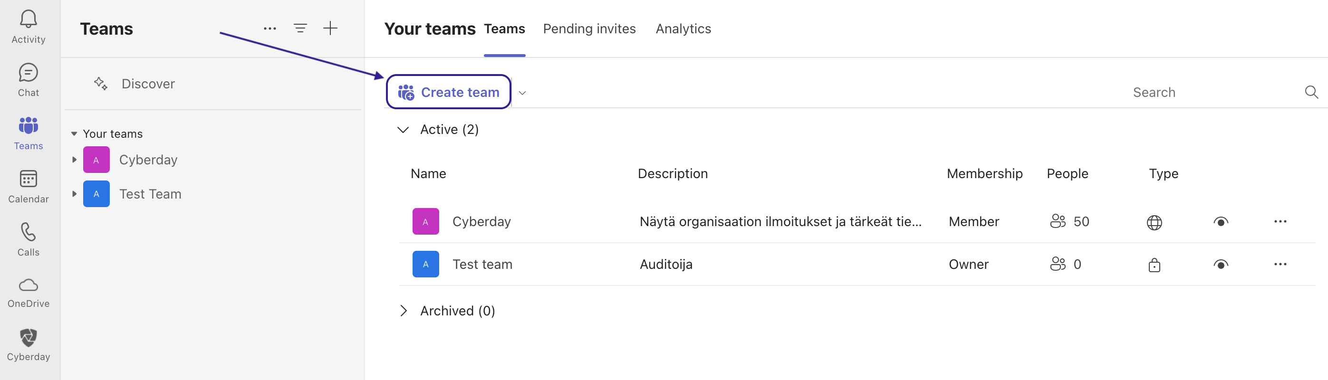The image size is (1328, 380).
Task: Click the Owner membership cell
Action: pyautogui.click(x=968, y=264)
